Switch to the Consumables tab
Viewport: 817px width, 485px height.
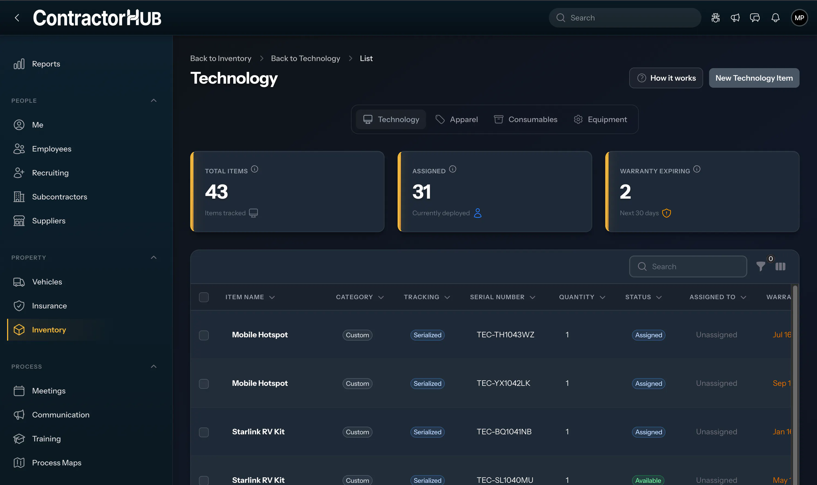pos(525,119)
